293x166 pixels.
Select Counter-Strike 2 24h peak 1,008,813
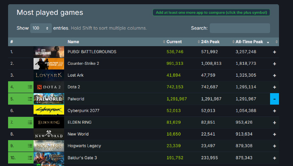[x=211, y=64]
